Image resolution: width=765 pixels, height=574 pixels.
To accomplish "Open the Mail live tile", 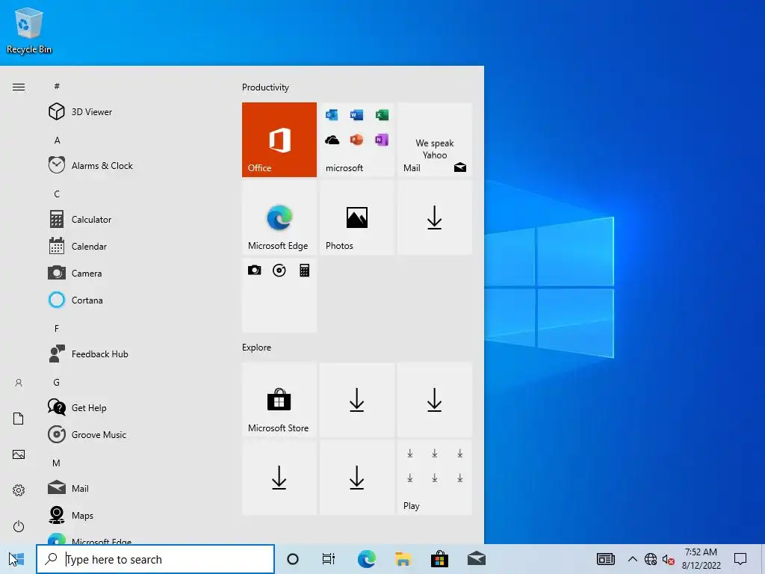I will click(x=435, y=140).
